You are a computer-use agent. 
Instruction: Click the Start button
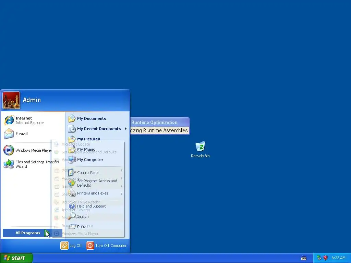tap(16, 258)
